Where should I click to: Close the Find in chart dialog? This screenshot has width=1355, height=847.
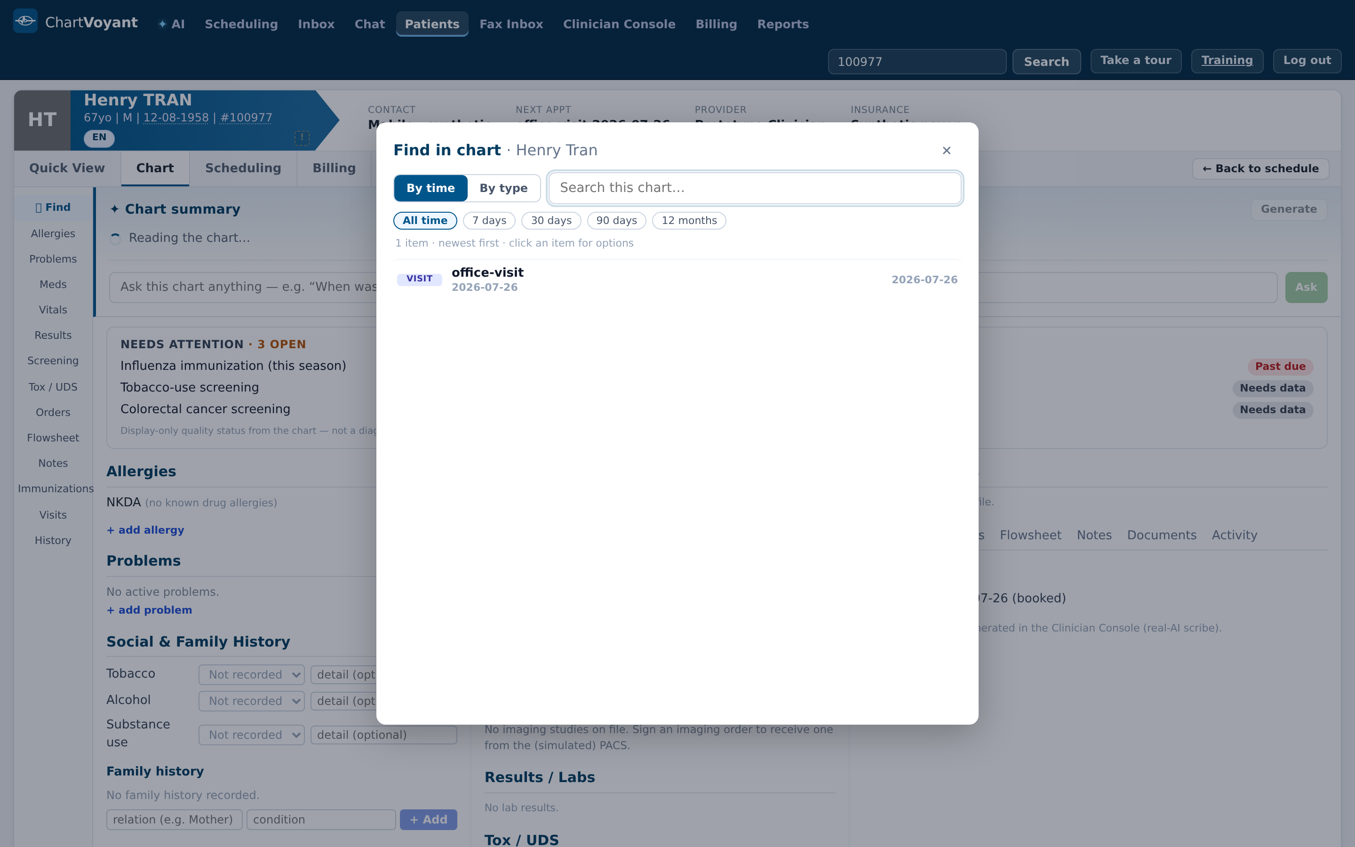pos(946,150)
